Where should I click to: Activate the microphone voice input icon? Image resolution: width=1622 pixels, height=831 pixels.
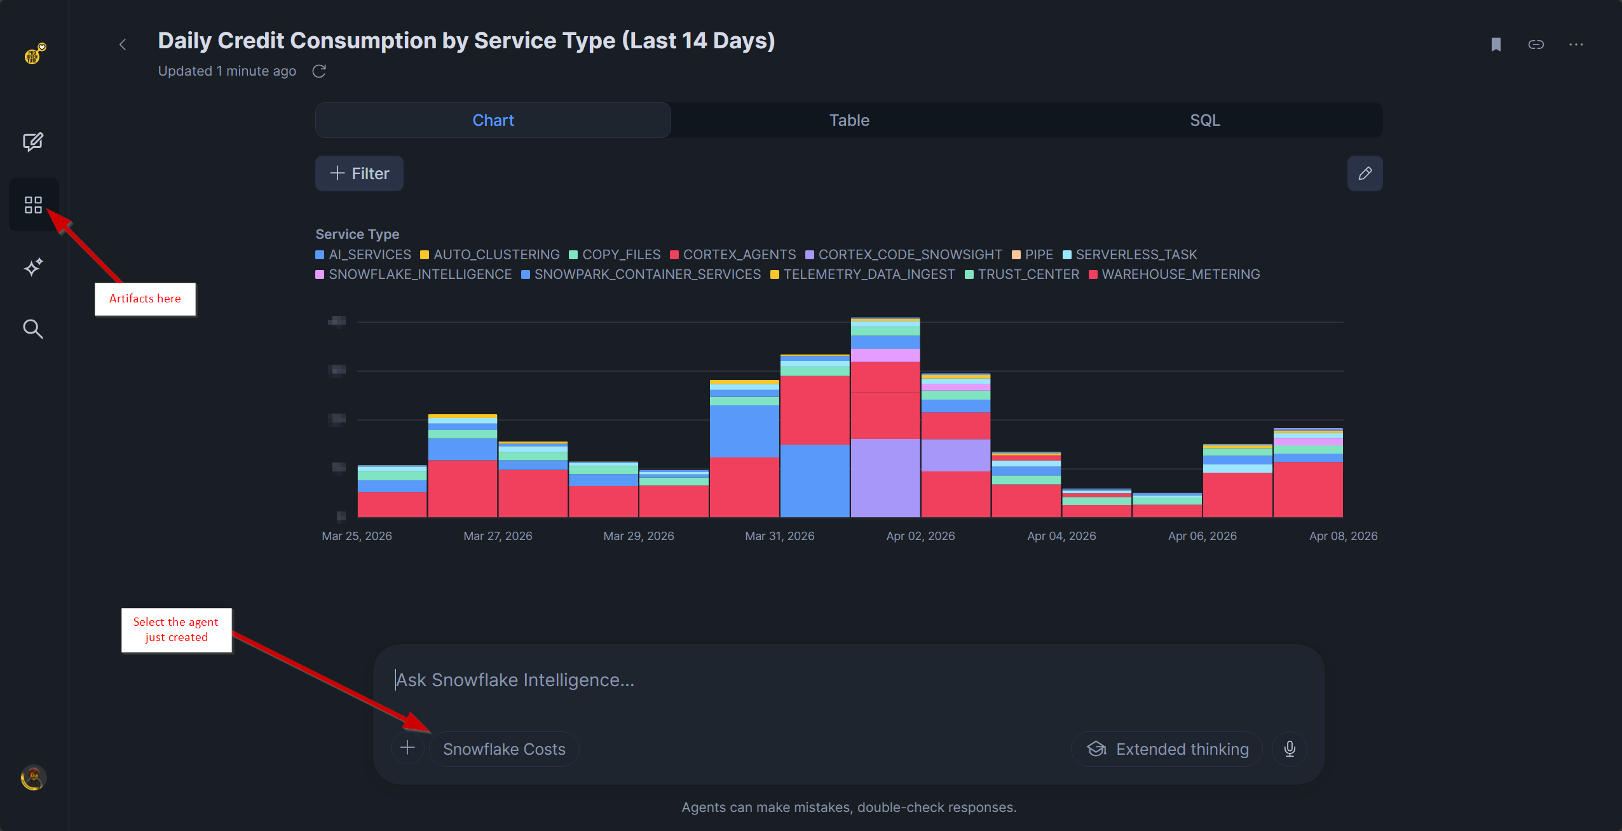tap(1290, 749)
